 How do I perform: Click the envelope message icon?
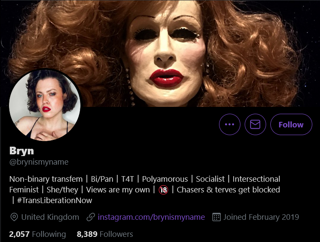255,124
